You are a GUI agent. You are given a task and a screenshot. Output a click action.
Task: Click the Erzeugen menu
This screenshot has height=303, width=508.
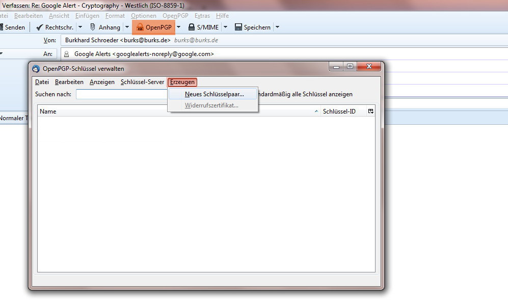click(182, 82)
